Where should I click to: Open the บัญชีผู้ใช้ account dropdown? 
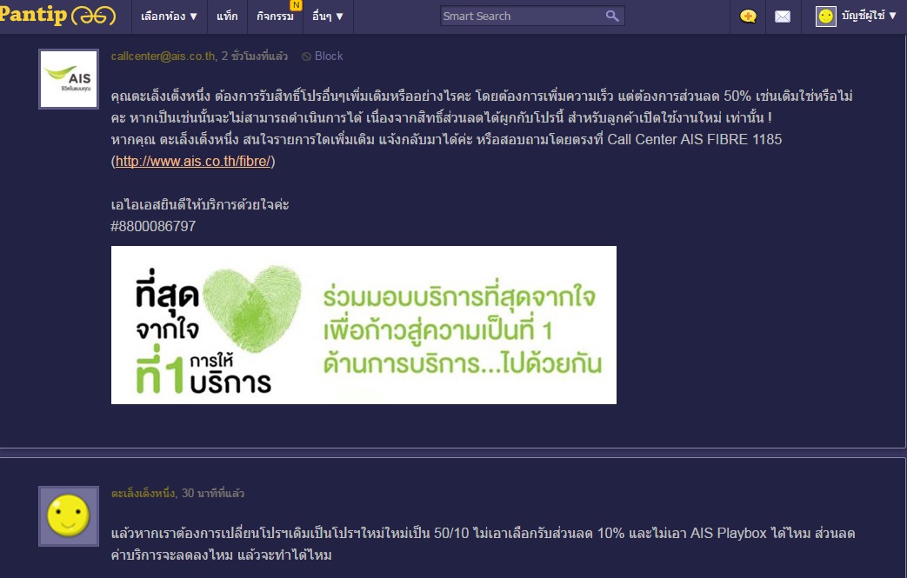tap(869, 16)
